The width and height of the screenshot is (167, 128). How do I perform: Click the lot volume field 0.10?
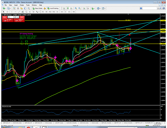13,17
